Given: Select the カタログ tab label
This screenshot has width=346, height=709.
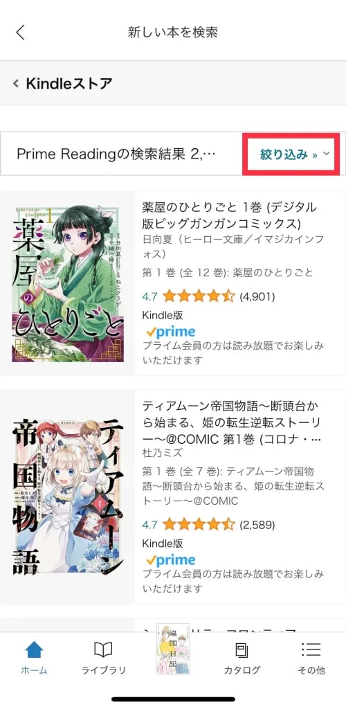Looking at the screenshot, I should point(242,670).
